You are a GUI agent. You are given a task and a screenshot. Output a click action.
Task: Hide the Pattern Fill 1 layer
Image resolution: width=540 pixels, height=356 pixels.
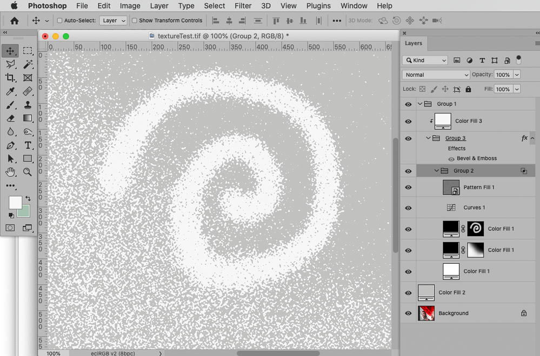tap(409, 188)
